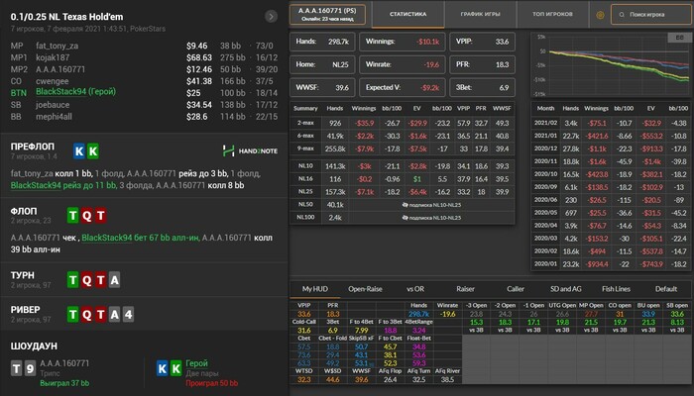Click the 2020/11 month row

pos(612,161)
